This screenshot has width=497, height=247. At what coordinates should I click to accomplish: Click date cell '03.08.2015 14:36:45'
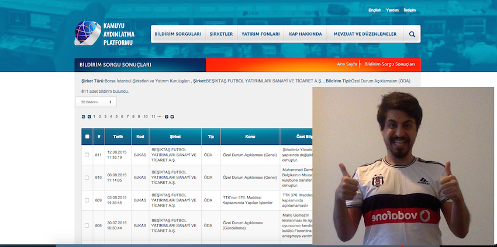pos(116,200)
